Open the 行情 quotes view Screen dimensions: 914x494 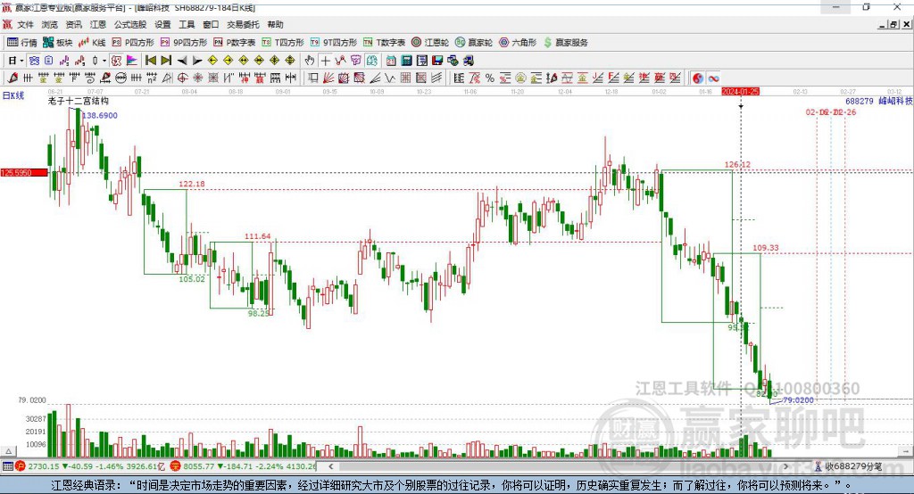point(21,43)
